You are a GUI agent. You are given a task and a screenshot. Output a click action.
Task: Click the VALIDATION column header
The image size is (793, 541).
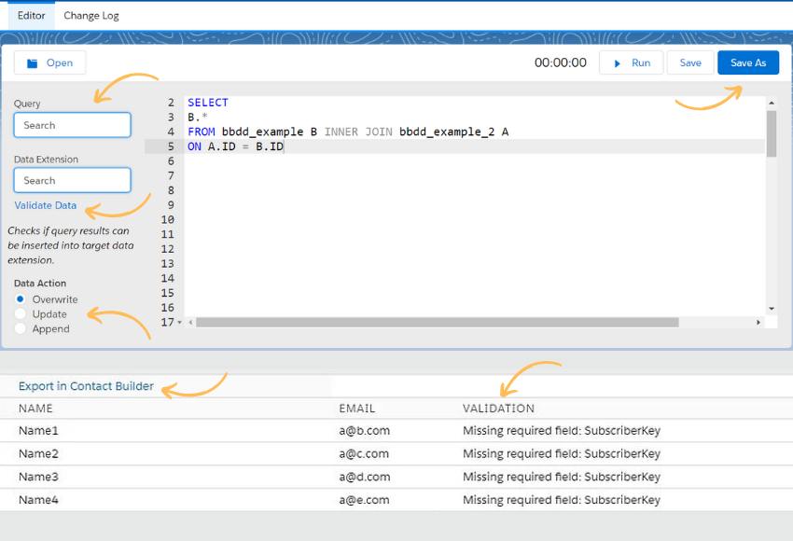[498, 408]
